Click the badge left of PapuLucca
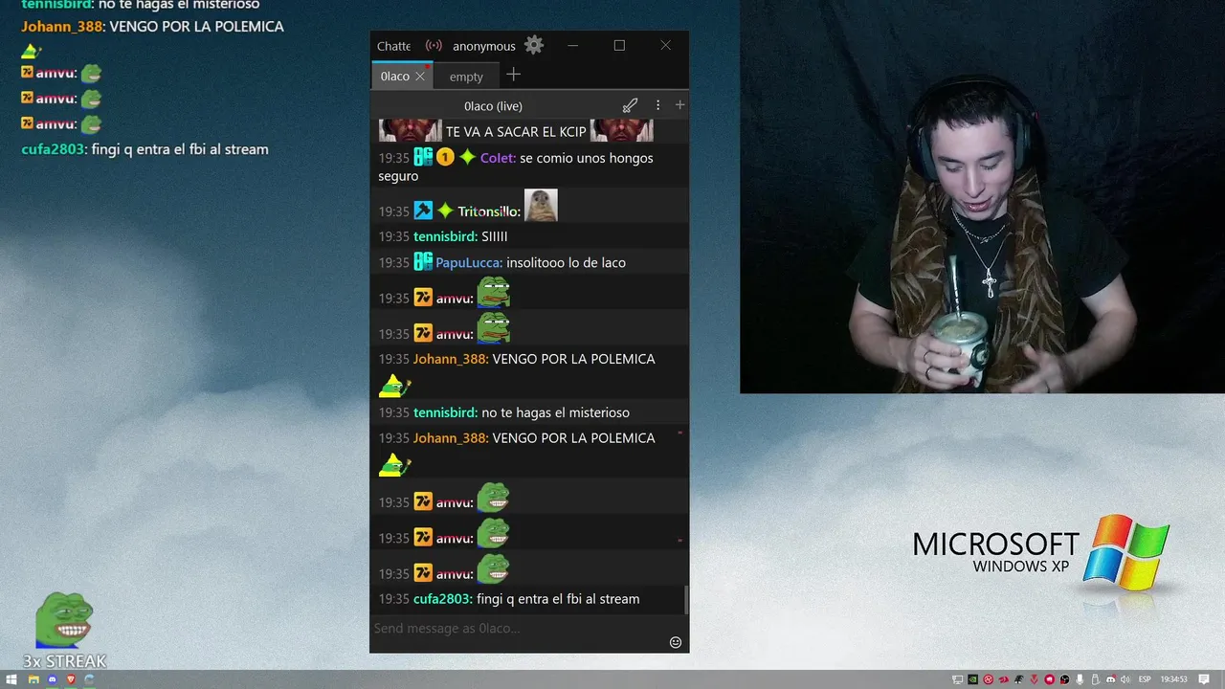The width and height of the screenshot is (1225, 689). [x=423, y=262]
